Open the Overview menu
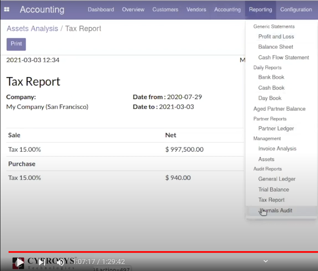318x271 pixels. click(x=133, y=10)
